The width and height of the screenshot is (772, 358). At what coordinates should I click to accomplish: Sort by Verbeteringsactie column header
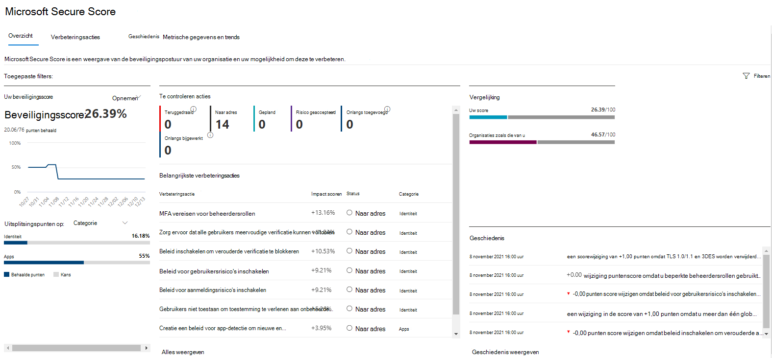point(177,194)
